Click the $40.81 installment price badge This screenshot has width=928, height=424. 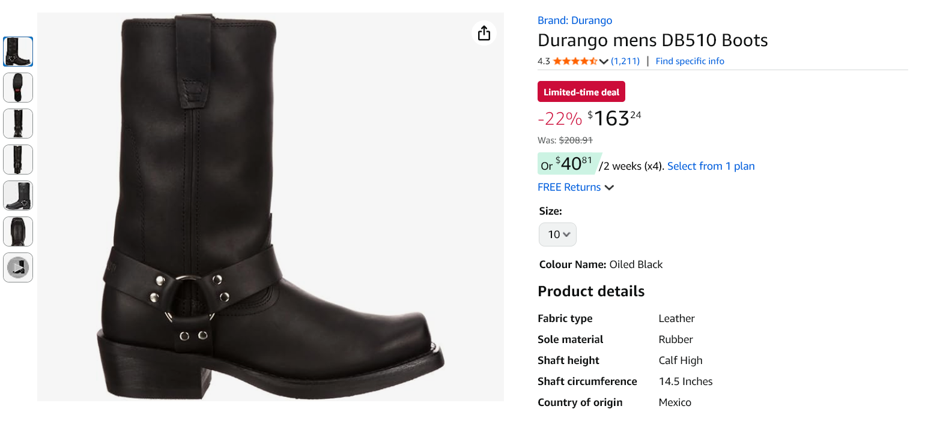(568, 164)
